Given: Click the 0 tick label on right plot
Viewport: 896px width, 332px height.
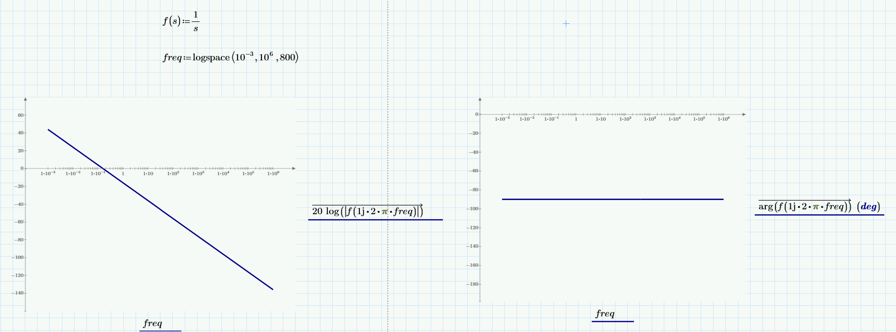Looking at the screenshot, I should click(477, 114).
